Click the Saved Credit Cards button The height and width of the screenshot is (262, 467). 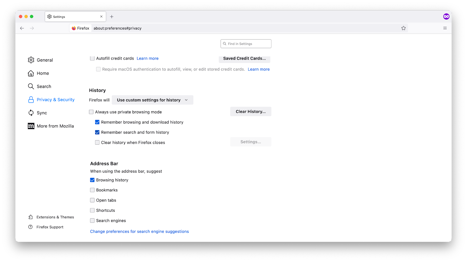coord(245,59)
